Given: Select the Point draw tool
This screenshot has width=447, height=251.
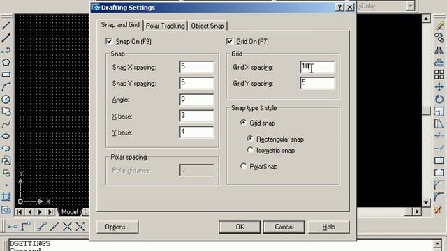Looking at the screenshot, I should [6, 185].
